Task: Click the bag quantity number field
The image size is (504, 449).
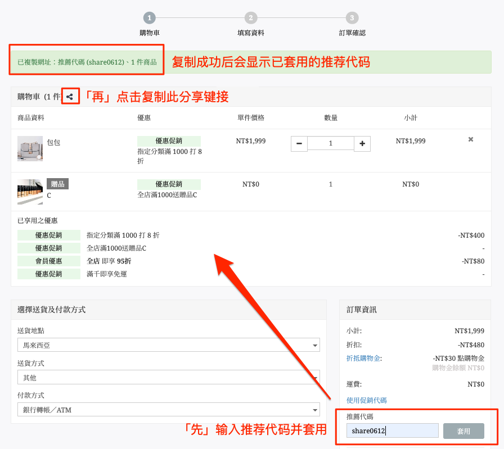Action: coord(331,143)
